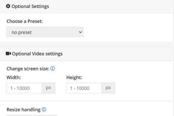Viewport: 174px width, 116px height.
Task: Select the Optional Video settings header text
Action: click(x=37, y=54)
